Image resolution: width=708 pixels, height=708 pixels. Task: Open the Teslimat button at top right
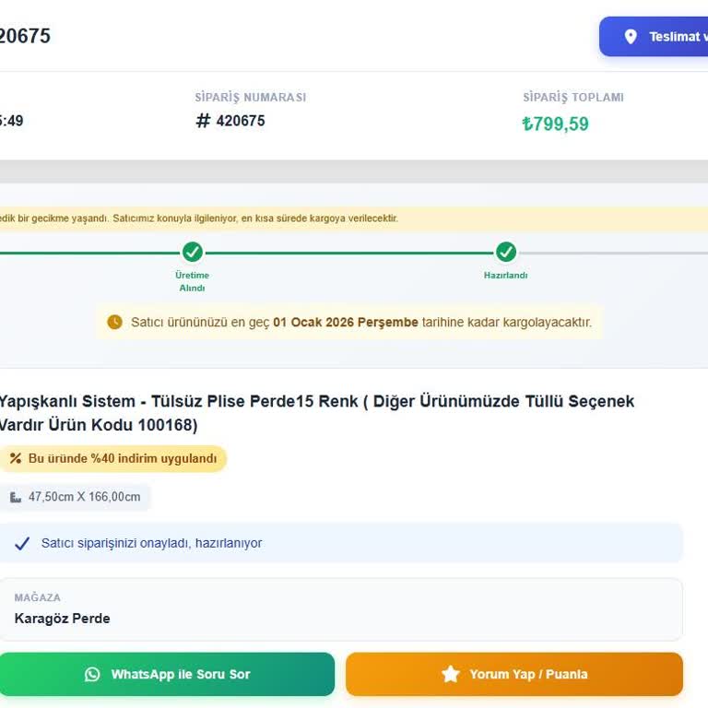click(656, 37)
